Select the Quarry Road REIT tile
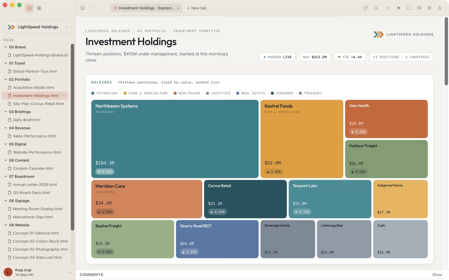This screenshot has width=449, height=280. (217, 239)
